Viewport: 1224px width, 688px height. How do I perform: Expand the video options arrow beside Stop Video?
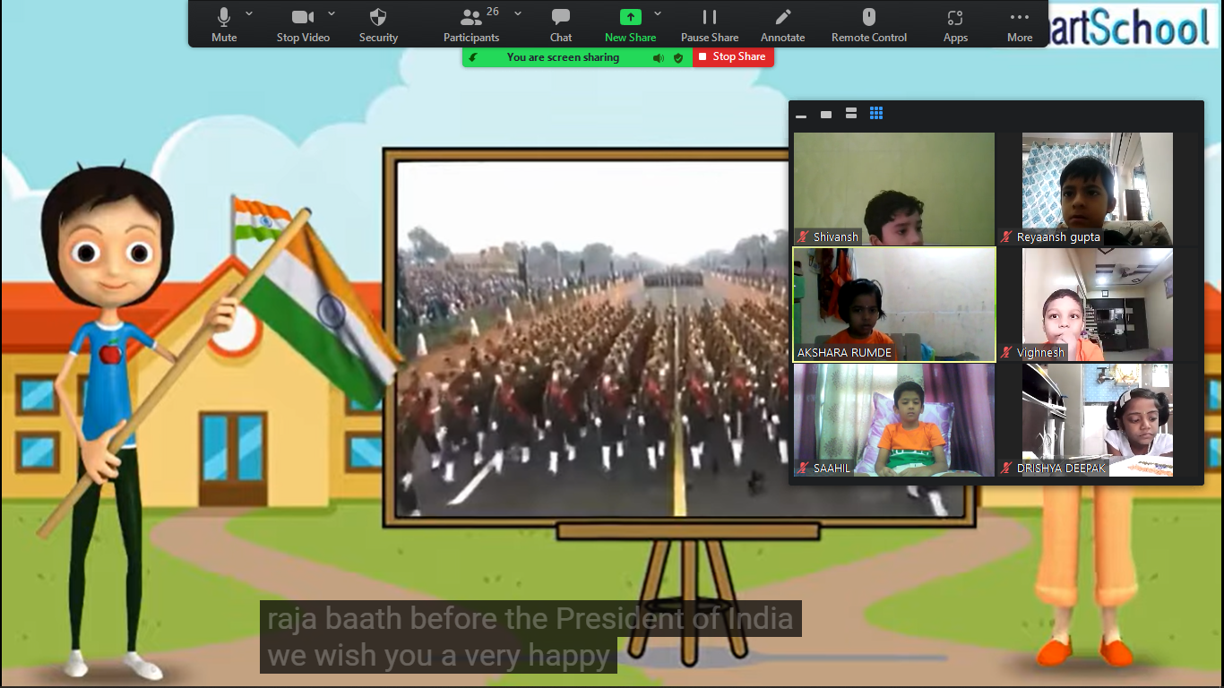(x=332, y=13)
